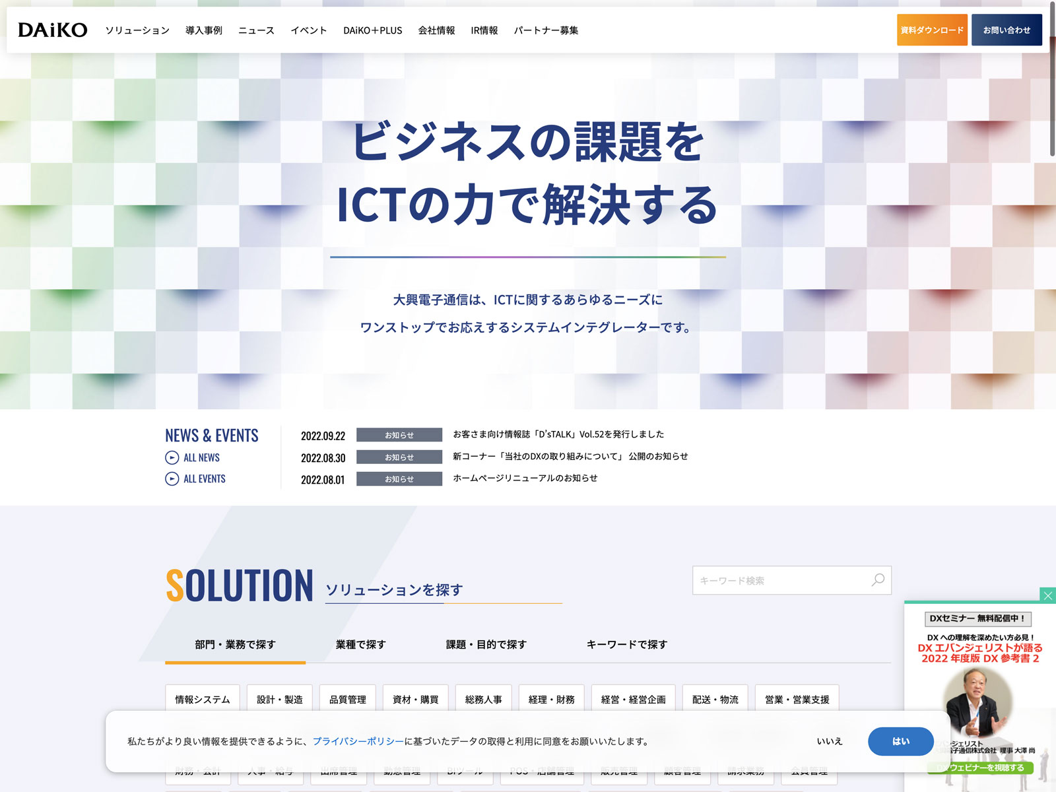The width and height of the screenshot is (1056, 792).
Task: Select the 情報システム category button
Action: point(203,699)
